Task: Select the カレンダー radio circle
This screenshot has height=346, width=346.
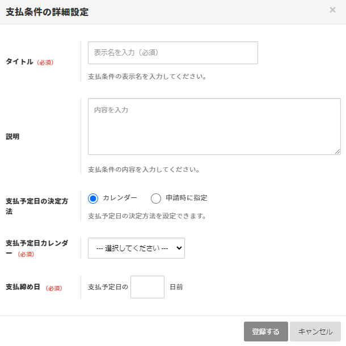Action: click(x=93, y=199)
